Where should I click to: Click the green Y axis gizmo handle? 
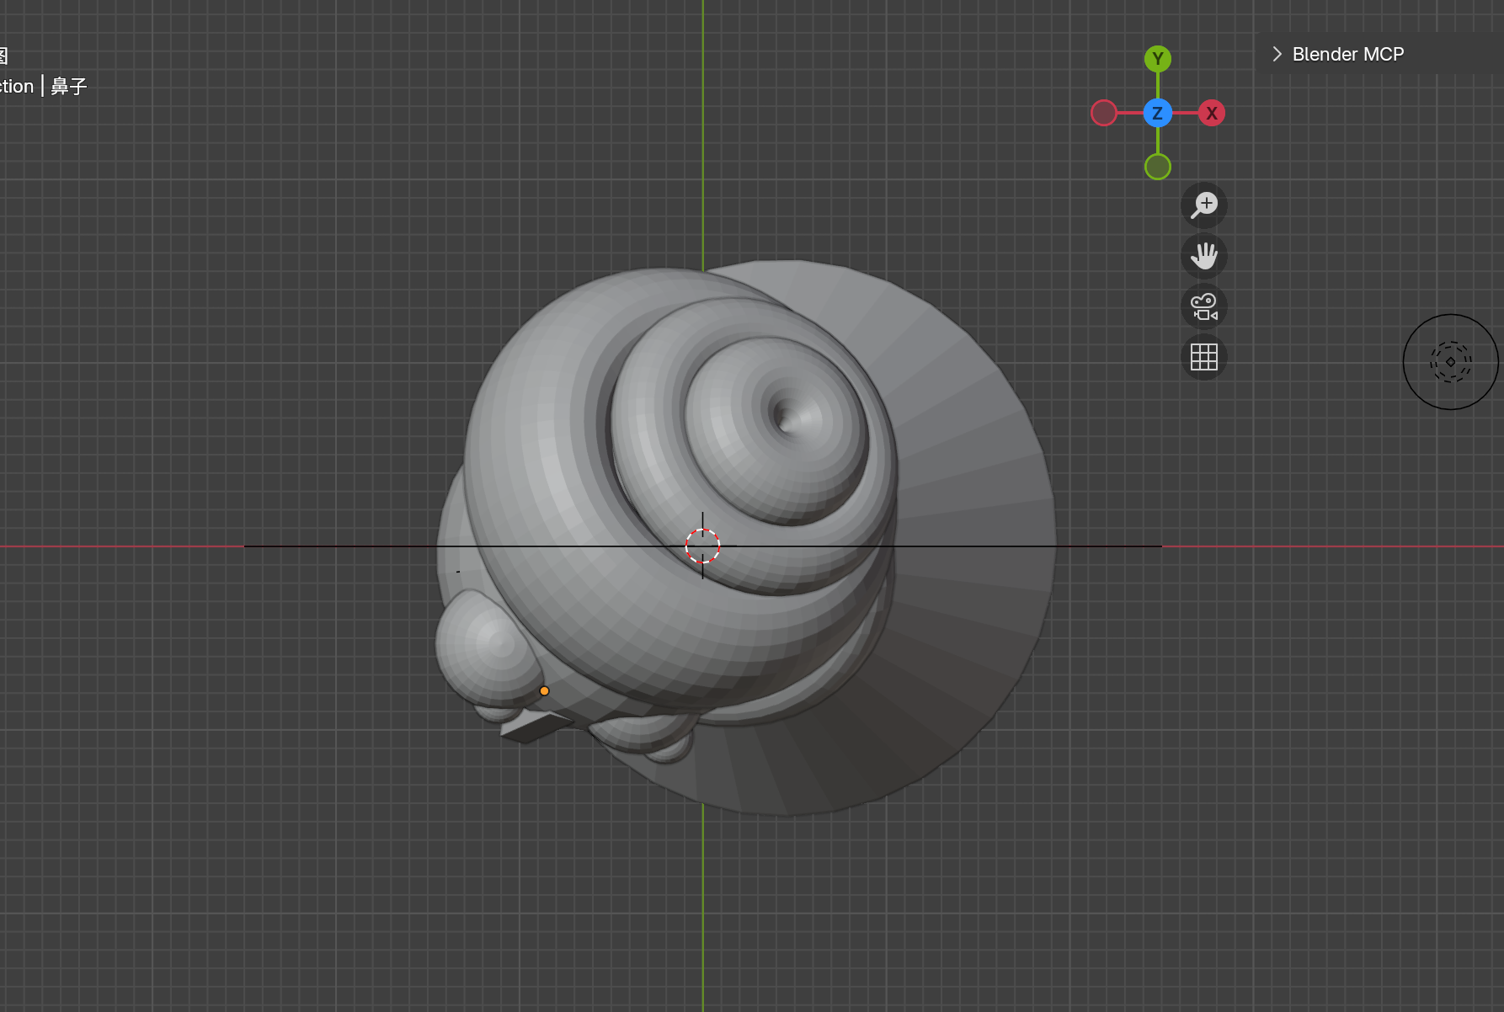pos(1158,59)
